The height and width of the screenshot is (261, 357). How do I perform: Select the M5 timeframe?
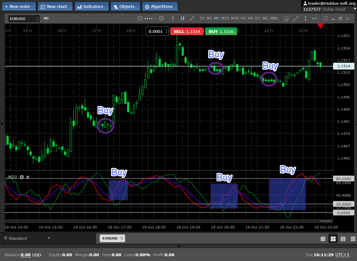click(x=216, y=19)
